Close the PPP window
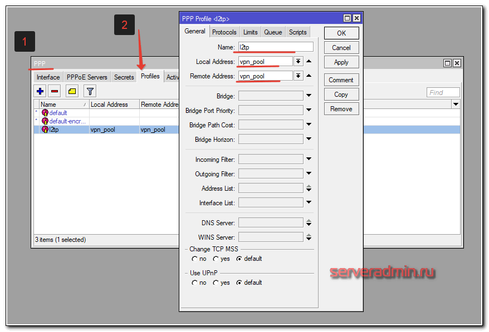Image resolution: width=489 pixels, height=332 pixels. click(x=457, y=63)
